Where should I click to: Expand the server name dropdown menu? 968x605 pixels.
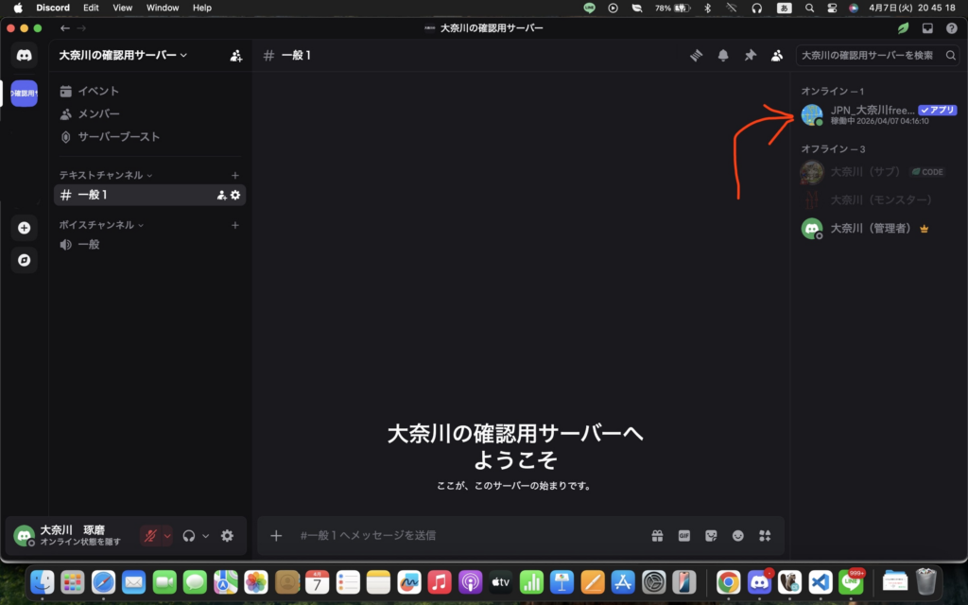pyautogui.click(x=123, y=55)
